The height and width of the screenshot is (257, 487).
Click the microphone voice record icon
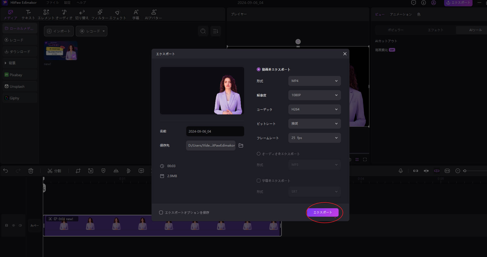(401, 171)
